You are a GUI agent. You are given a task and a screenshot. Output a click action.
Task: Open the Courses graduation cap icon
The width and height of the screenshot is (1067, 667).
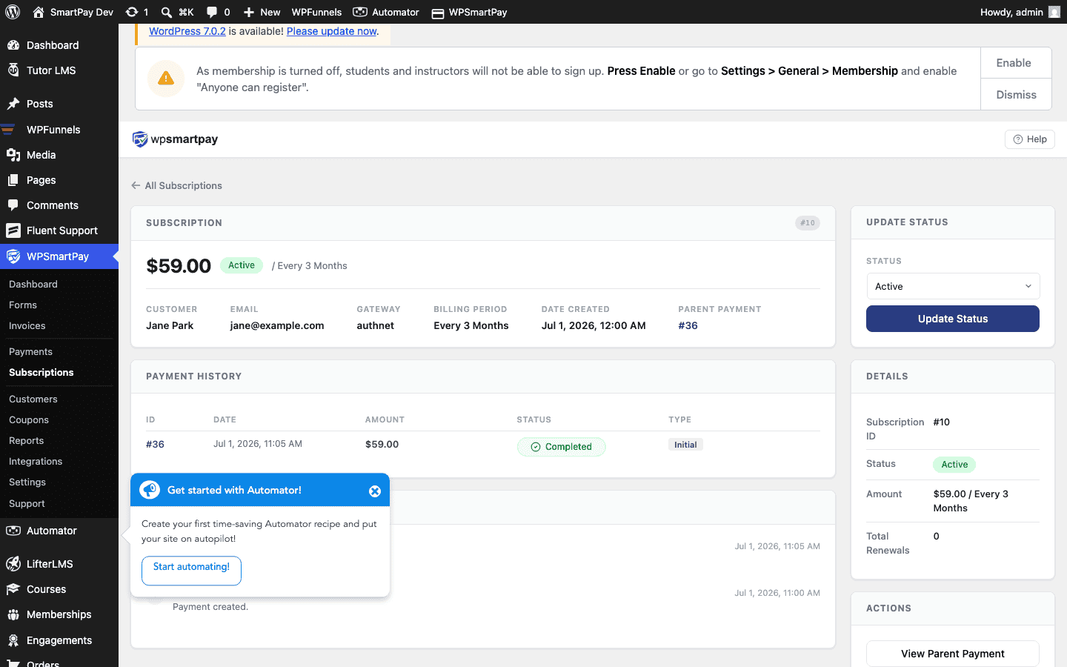pyautogui.click(x=13, y=589)
